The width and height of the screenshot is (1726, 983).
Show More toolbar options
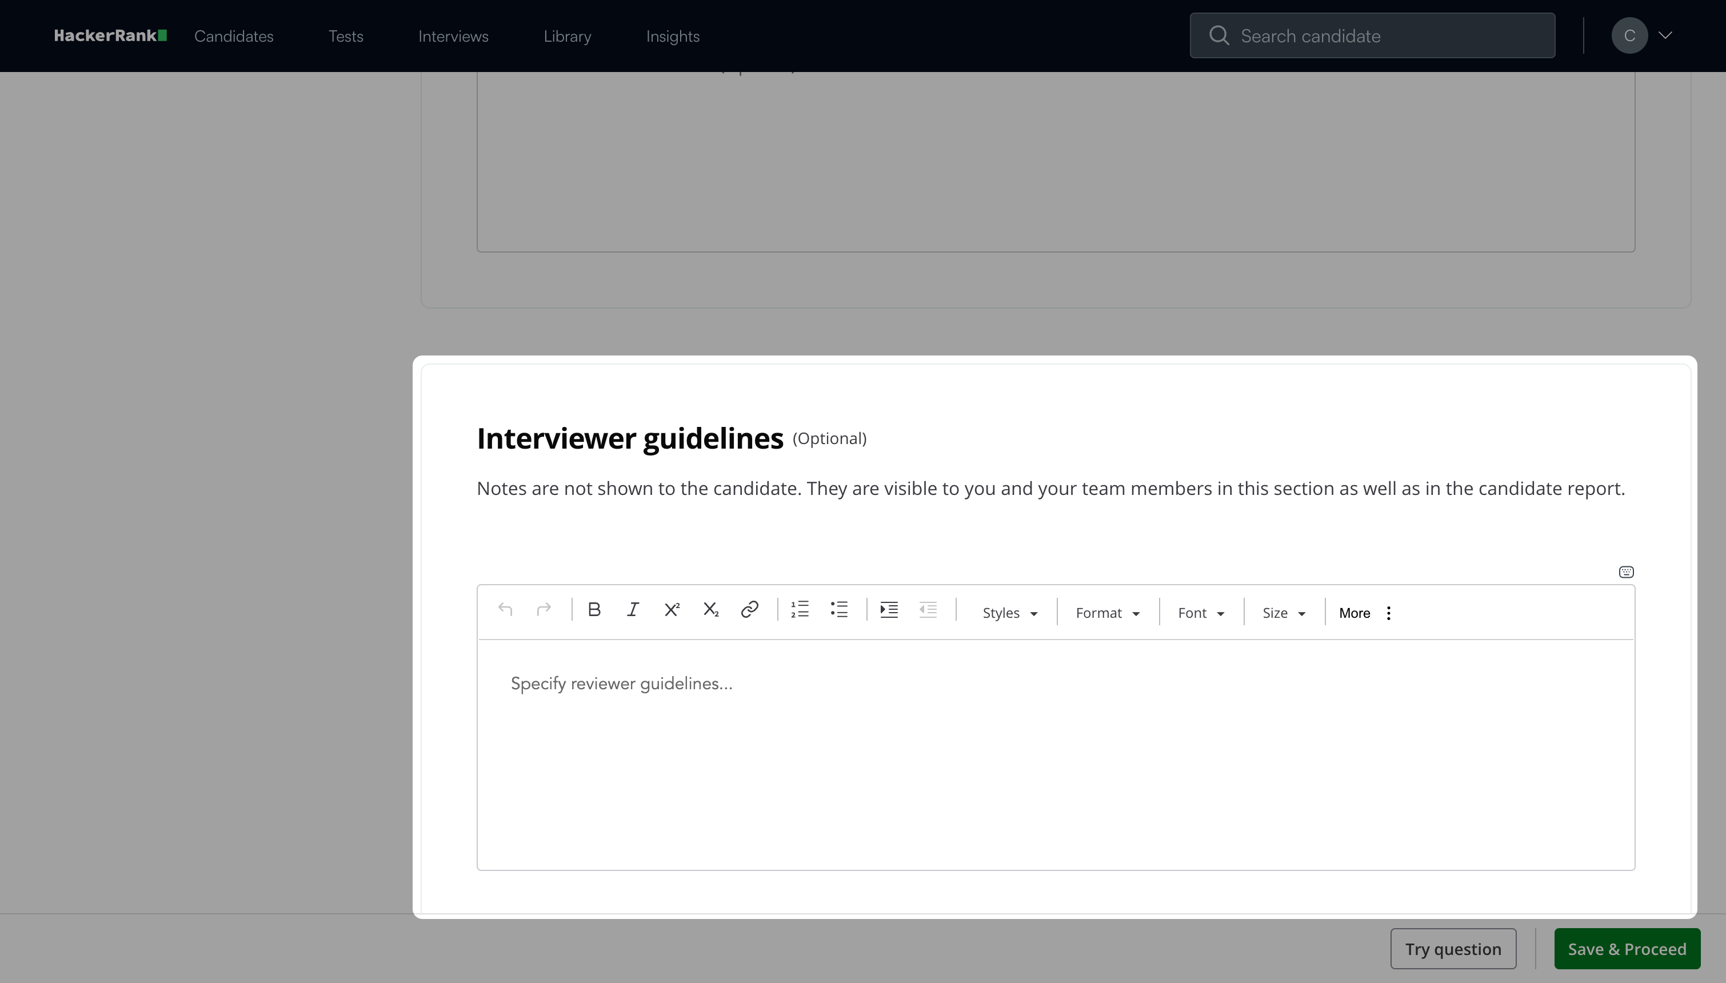click(x=1365, y=613)
